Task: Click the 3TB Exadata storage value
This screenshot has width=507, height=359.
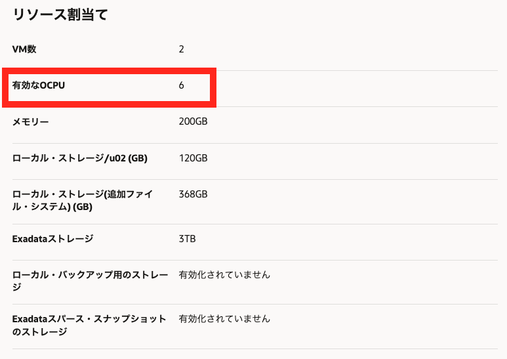Action: point(187,239)
